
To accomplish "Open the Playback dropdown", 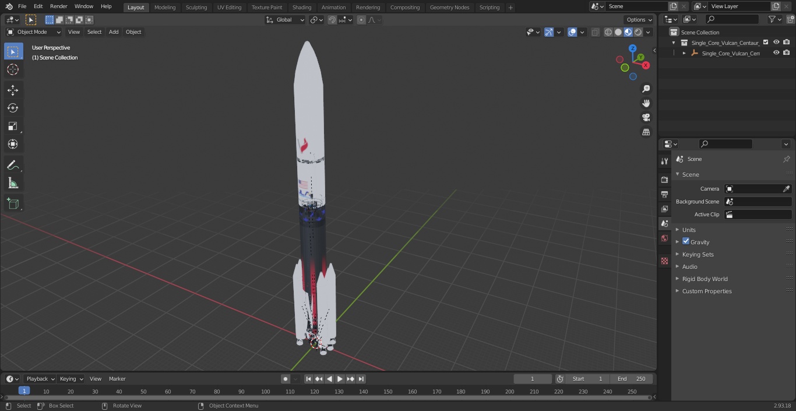I will 40,379.
